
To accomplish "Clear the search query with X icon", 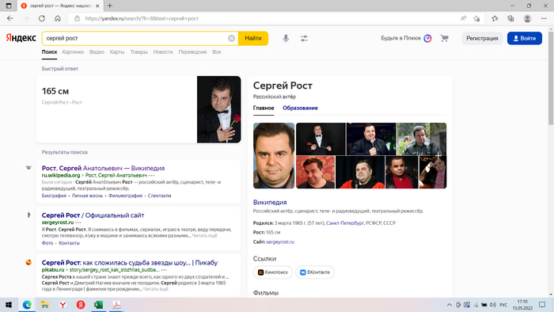I will tap(231, 38).
